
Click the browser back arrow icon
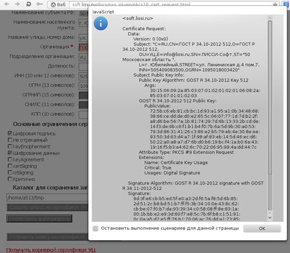pyautogui.click(x=6, y=4)
